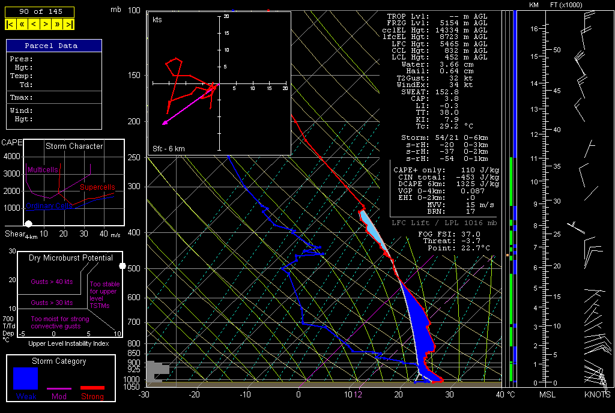Click the KNOTS label under wind barbs
Viewport: 615px width, 413px height.
pos(597,394)
